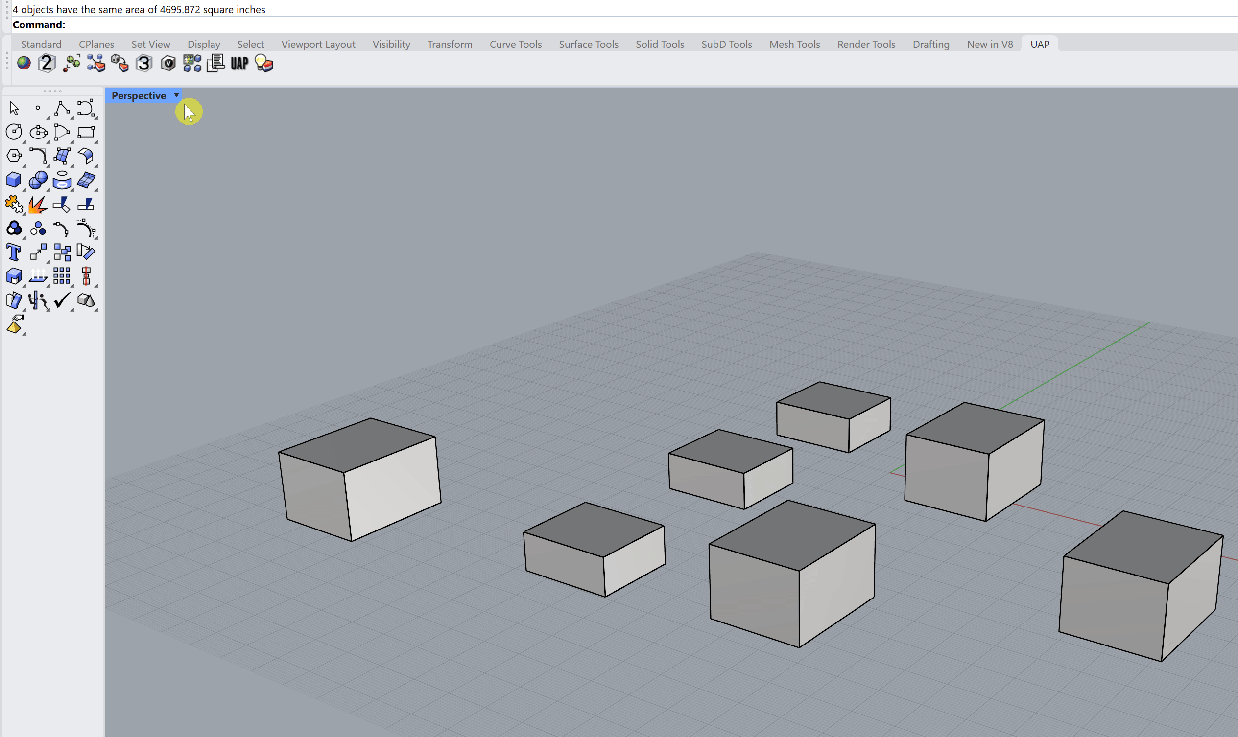Click the Perspective viewport title label

[x=139, y=95]
